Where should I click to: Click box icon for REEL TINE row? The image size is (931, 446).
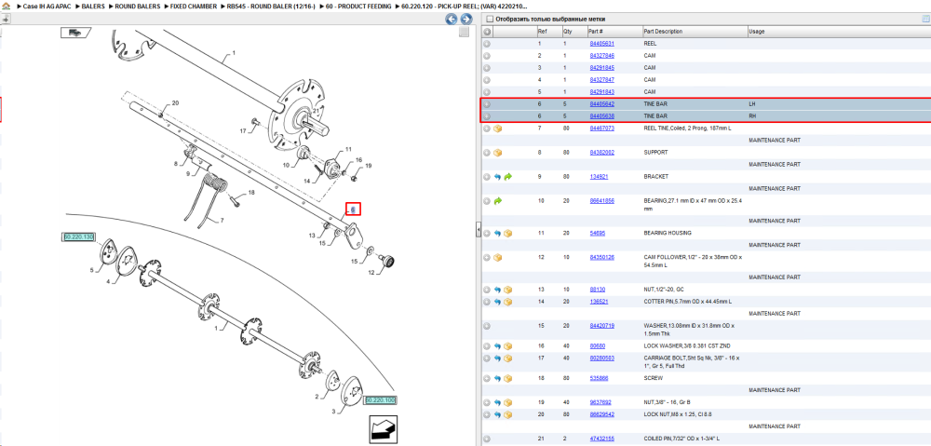pyautogui.click(x=497, y=128)
